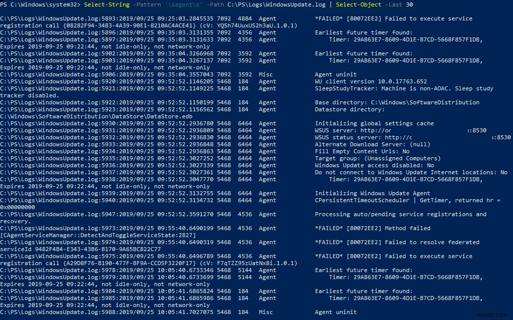Screen dimensions: 513x320
Task: Click the 'Datastore directory:' message
Action: pyautogui.click(x=349, y=109)
